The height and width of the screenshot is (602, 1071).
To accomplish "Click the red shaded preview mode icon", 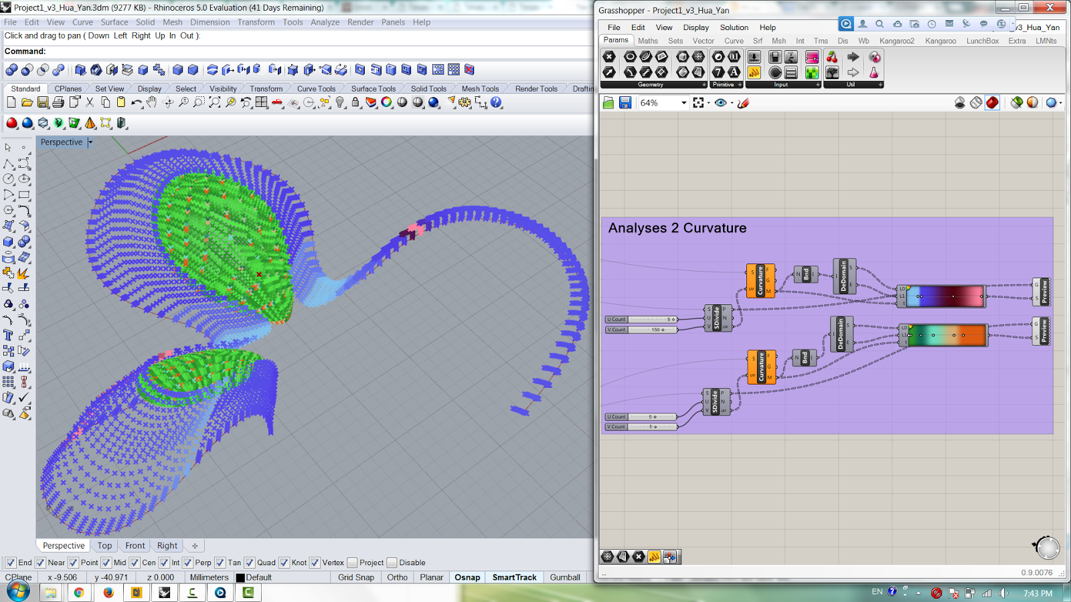I will pyautogui.click(x=992, y=102).
